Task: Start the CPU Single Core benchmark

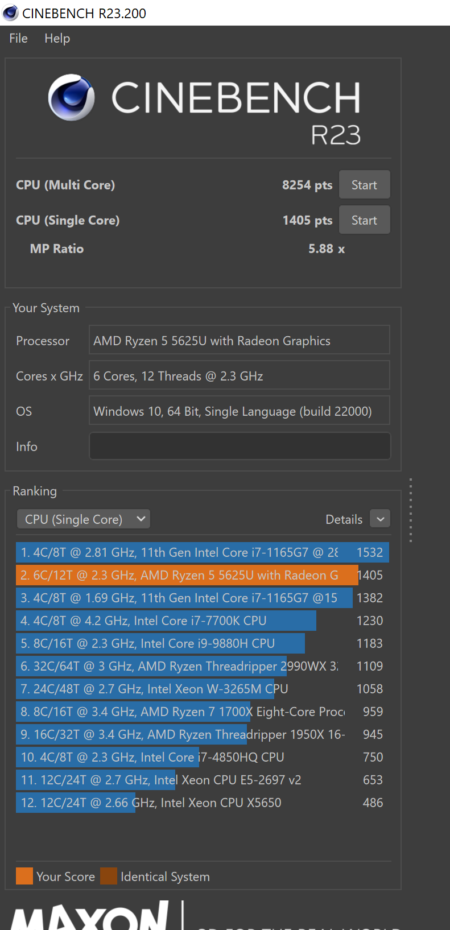Action: click(x=364, y=220)
